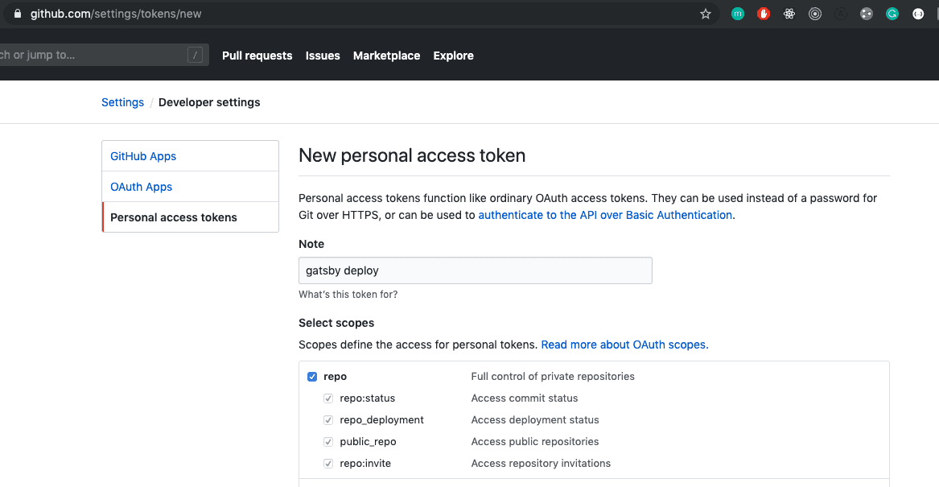Image resolution: width=939 pixels, height=487 pixels.
Task: Click the bookmark star in the address bar
Action: point(706,14)
